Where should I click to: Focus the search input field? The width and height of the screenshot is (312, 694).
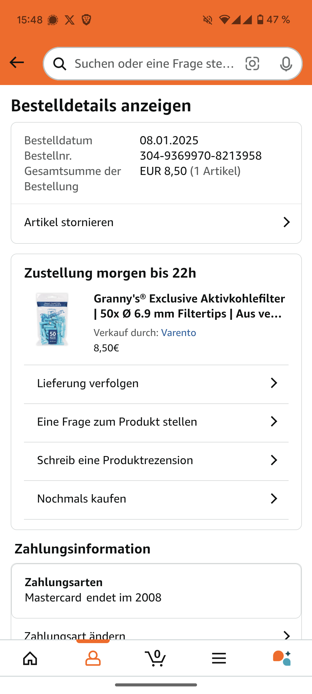coord(155,64)
